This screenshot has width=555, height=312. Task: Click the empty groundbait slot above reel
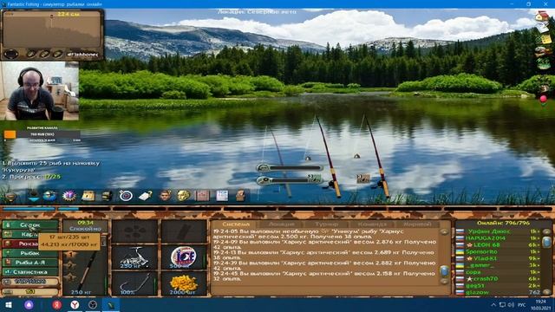pos(135,231)
